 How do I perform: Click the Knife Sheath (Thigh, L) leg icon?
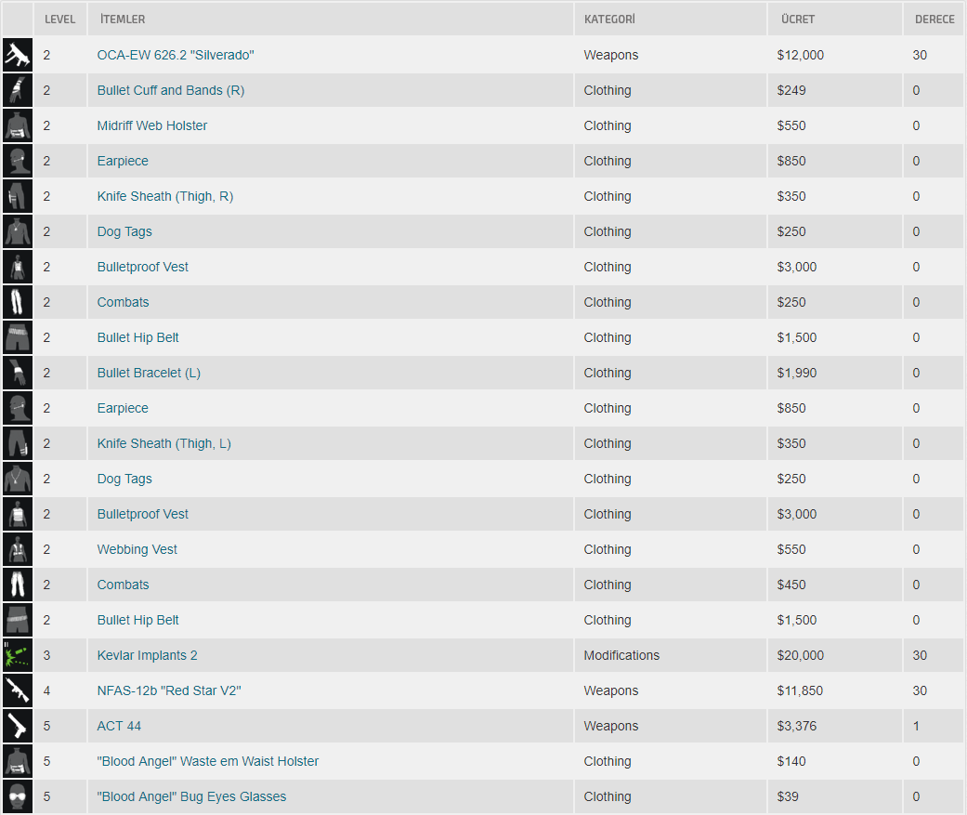coord(18,443)
